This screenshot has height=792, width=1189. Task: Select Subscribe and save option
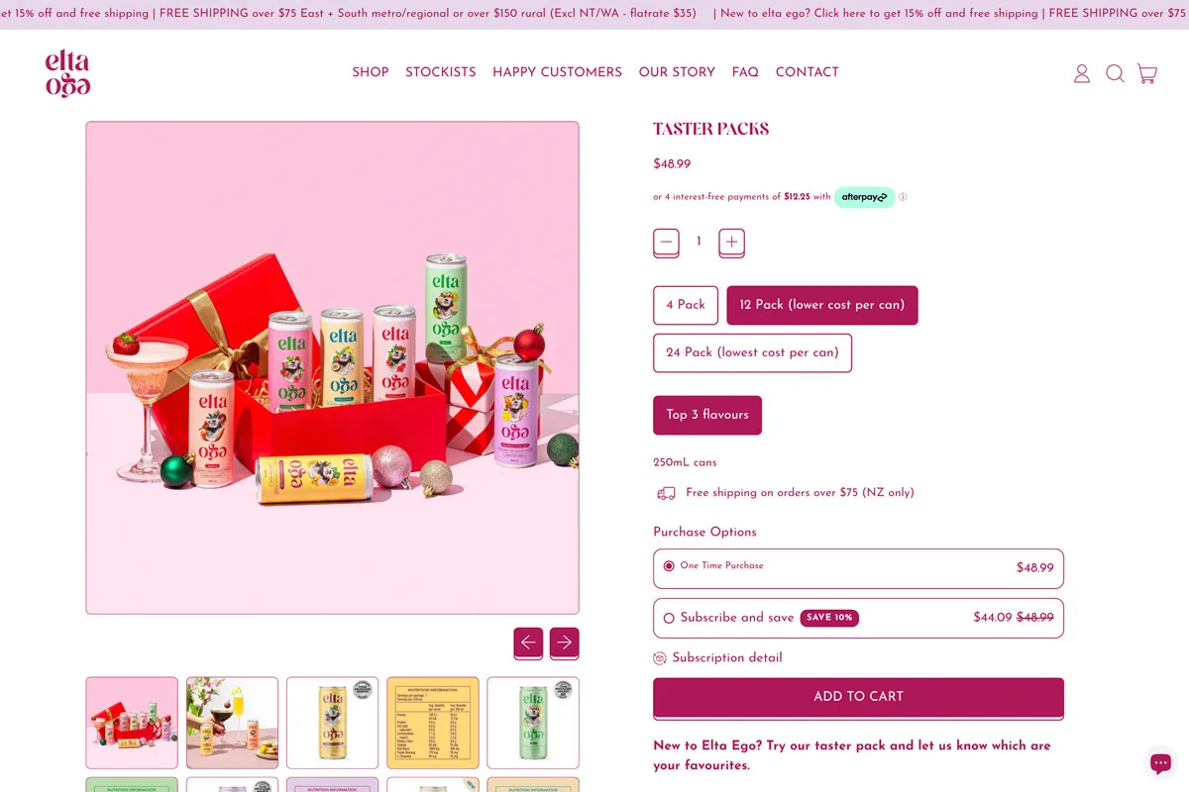click(858, 618)
